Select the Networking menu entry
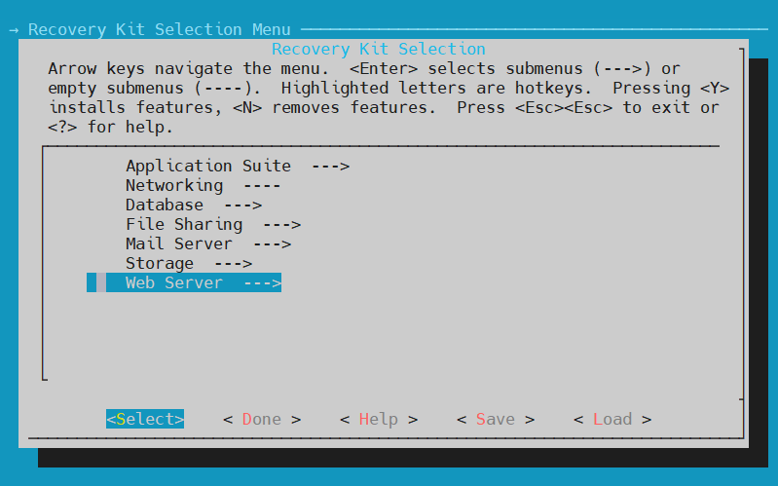 pyautogui.click(x=173, y=185)
